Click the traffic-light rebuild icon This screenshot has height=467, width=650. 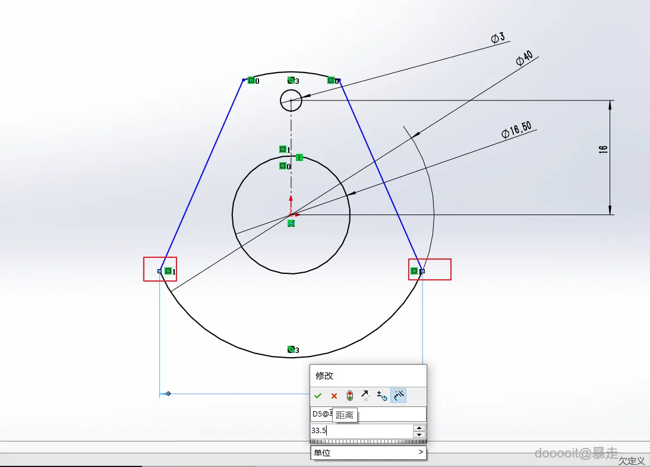click(350, 396)
